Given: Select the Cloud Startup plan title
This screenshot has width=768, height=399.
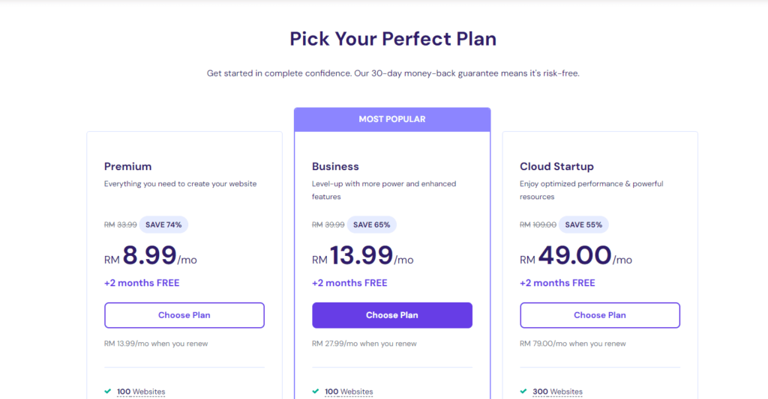Looking at the screenshot, I should point(556,166).
